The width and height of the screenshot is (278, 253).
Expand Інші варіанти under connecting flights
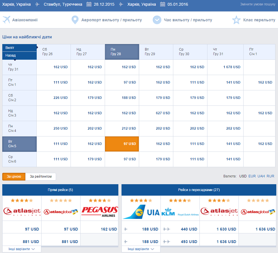click(x=141, y=249)
